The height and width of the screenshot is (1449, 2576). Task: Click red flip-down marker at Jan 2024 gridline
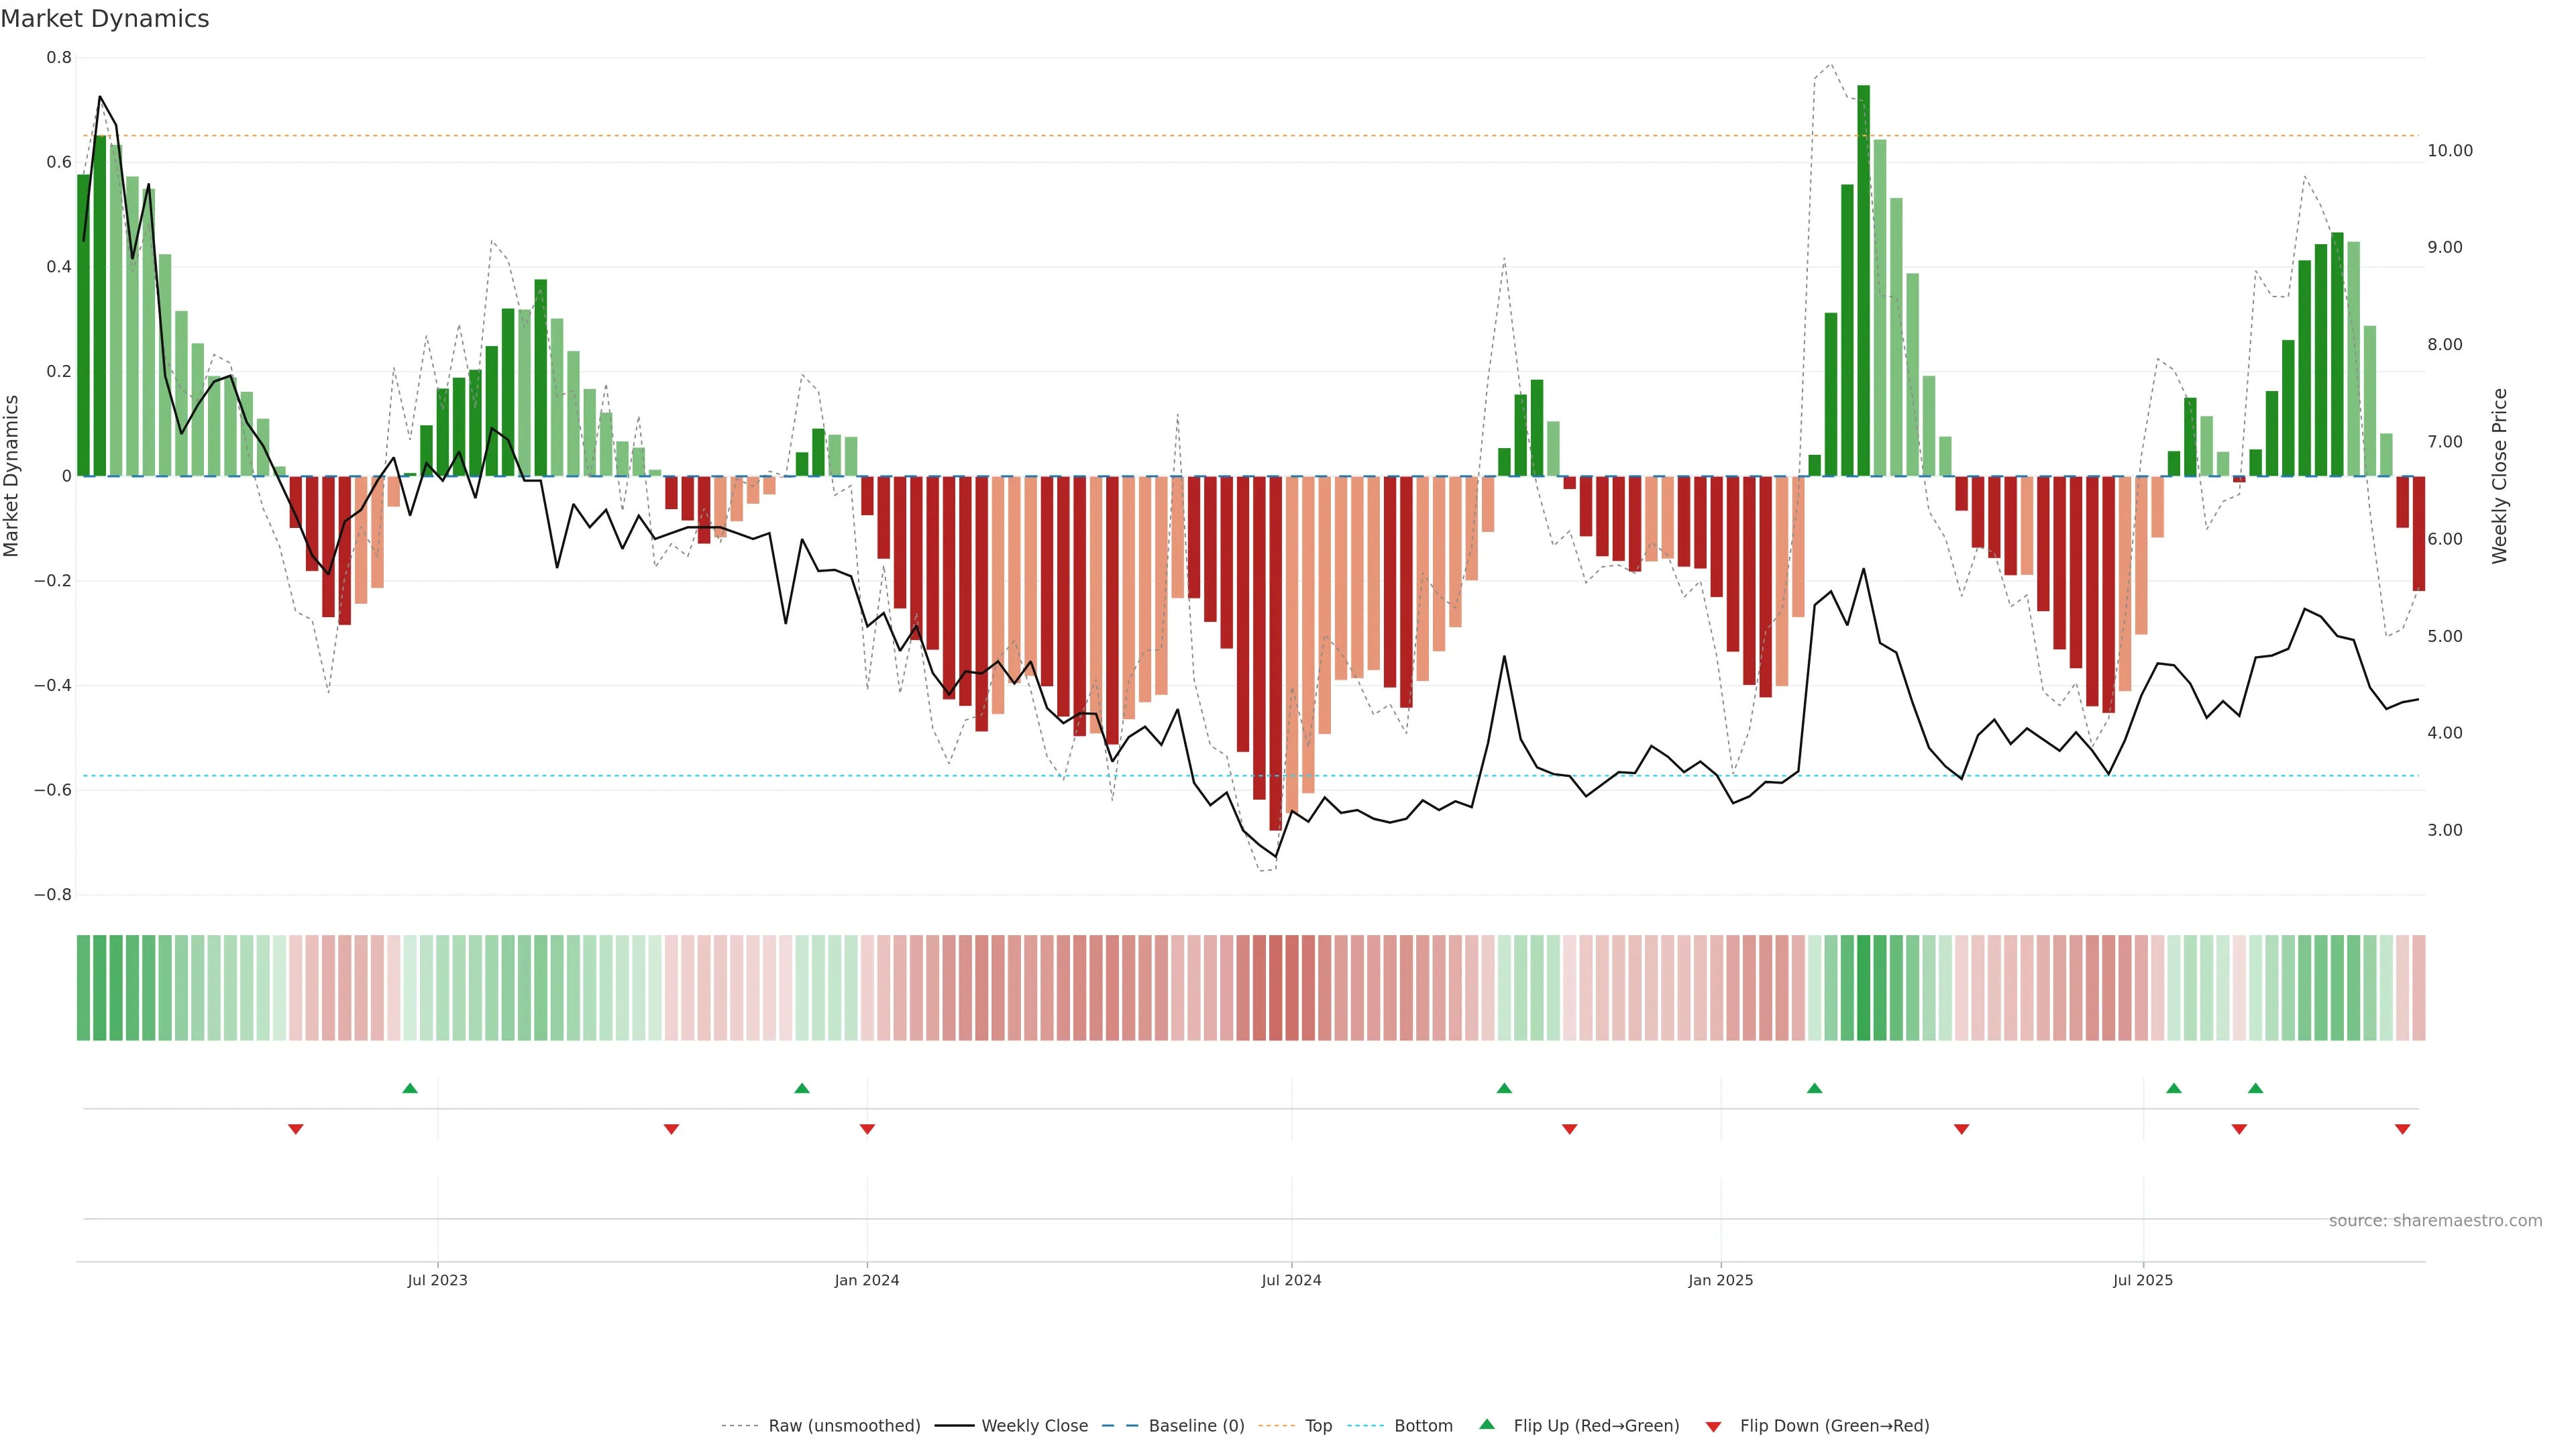[867, 1129]
